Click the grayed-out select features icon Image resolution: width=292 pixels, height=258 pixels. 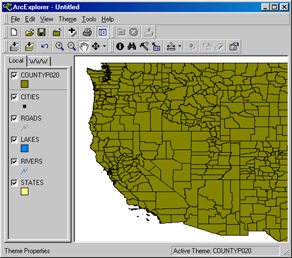tap(207, 46)
